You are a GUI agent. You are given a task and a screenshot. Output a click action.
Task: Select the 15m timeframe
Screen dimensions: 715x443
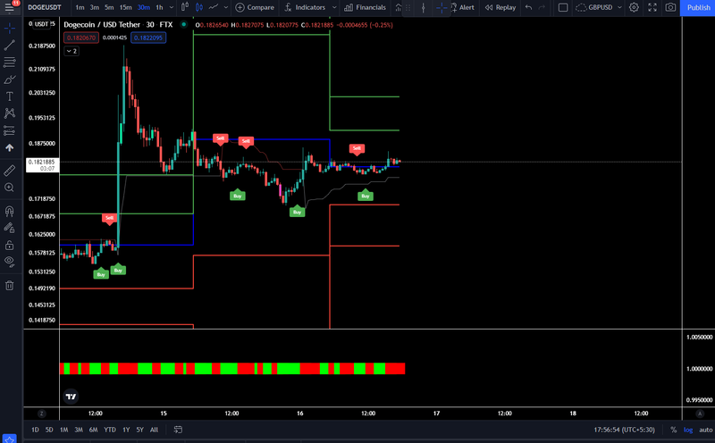tap(125, 7)
